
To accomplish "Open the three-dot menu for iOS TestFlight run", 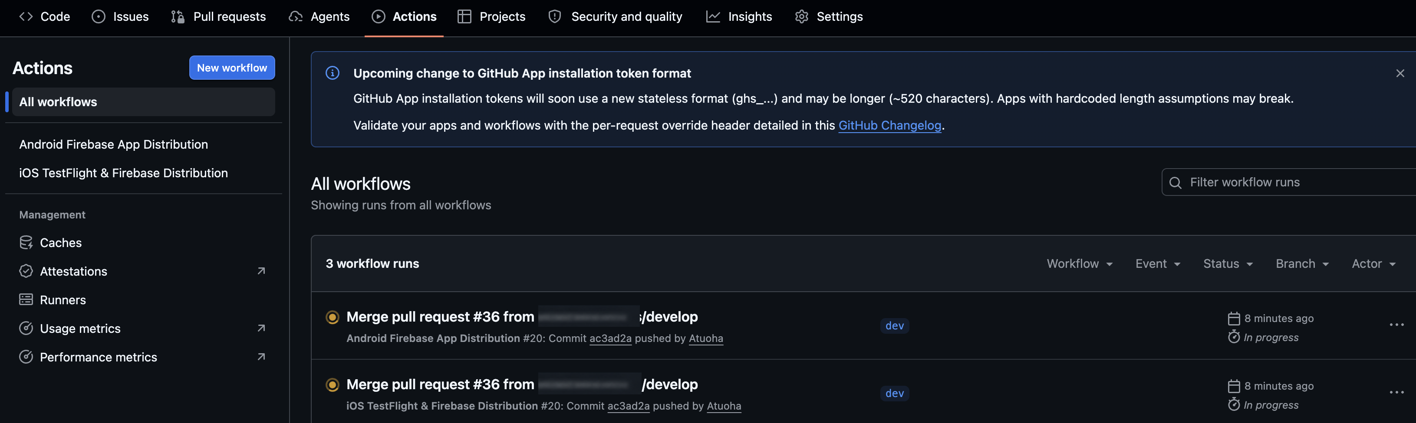I will (x=1396, y=392).
